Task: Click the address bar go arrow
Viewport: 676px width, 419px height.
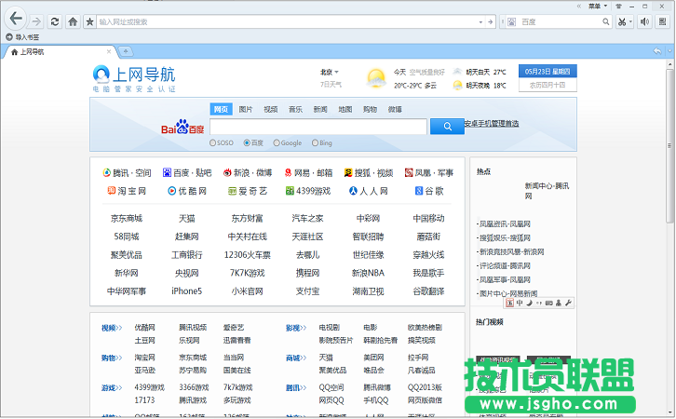Action: coord(490,21)
